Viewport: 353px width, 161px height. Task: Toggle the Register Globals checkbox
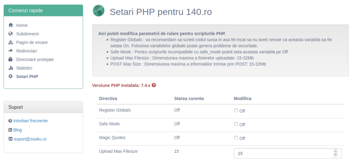point(236,110)
